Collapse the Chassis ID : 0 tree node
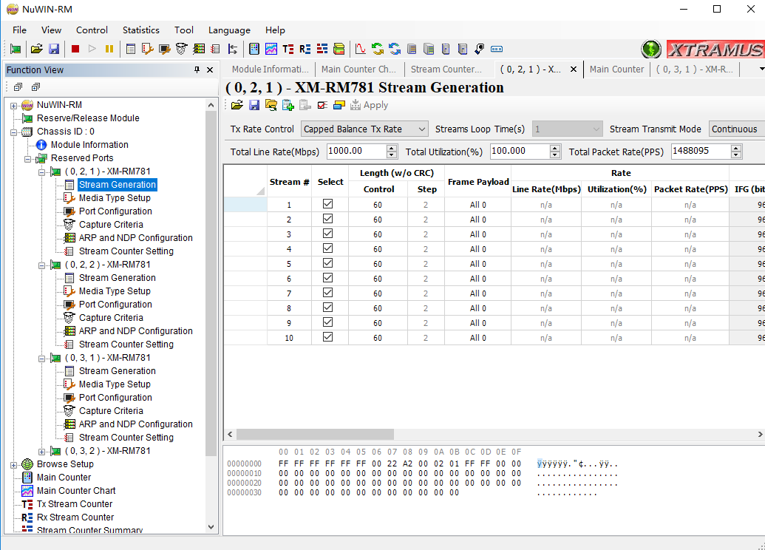Image resolution: width=765 pixels, height=550 pixels. 13,132
